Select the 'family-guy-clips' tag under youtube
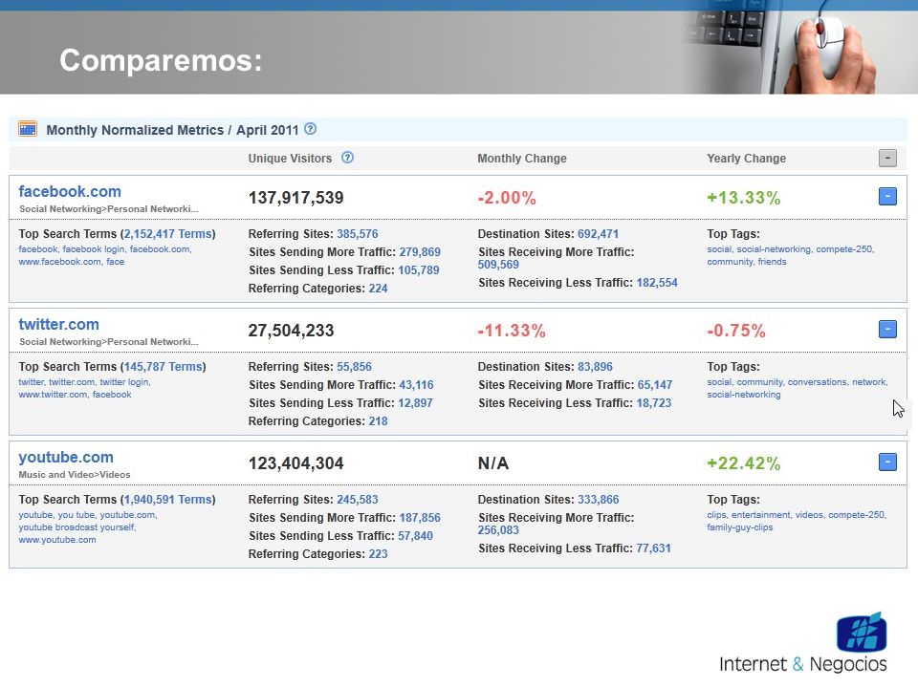Screen dimensions: 918x688 pyautogui.click(x=739, y=527)
